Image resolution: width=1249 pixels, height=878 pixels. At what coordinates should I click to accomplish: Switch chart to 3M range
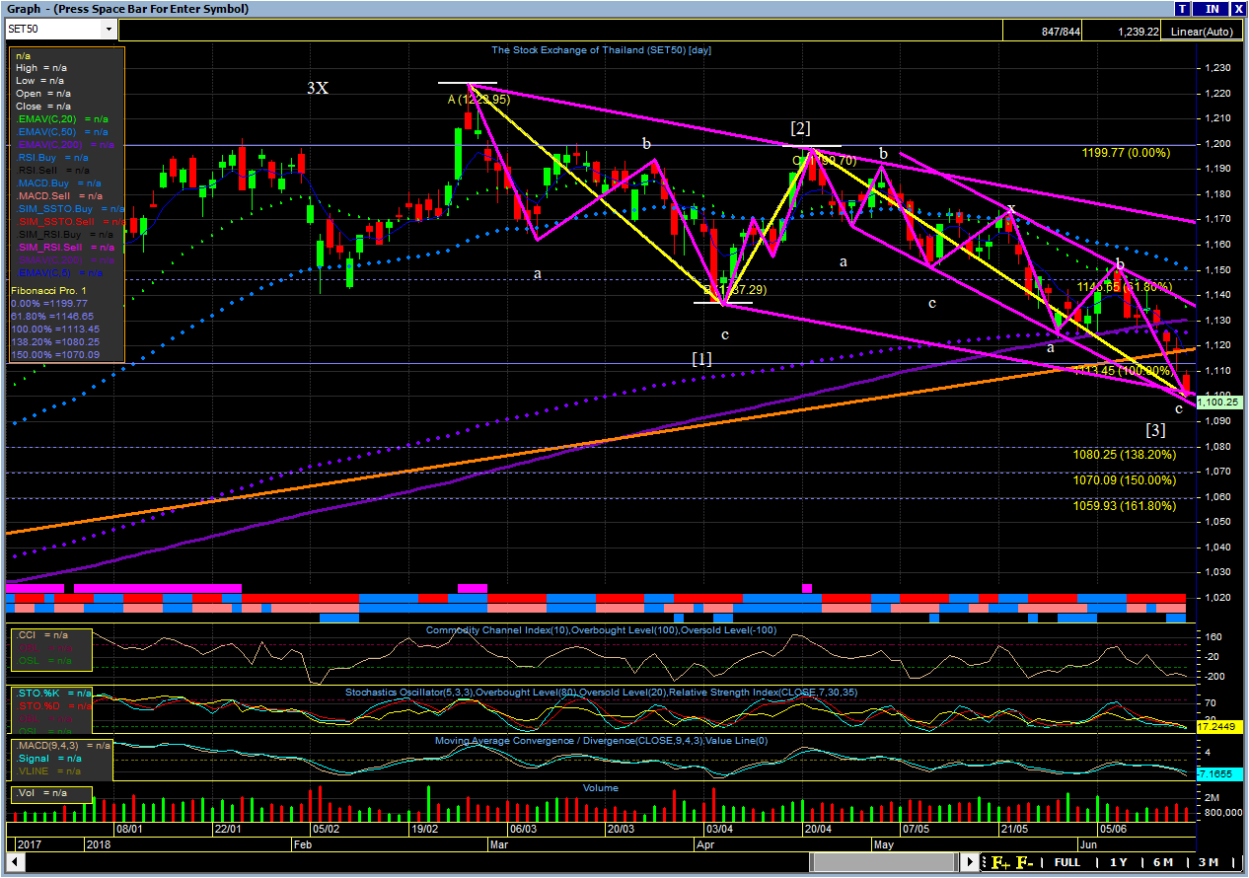click(1208, 862)
